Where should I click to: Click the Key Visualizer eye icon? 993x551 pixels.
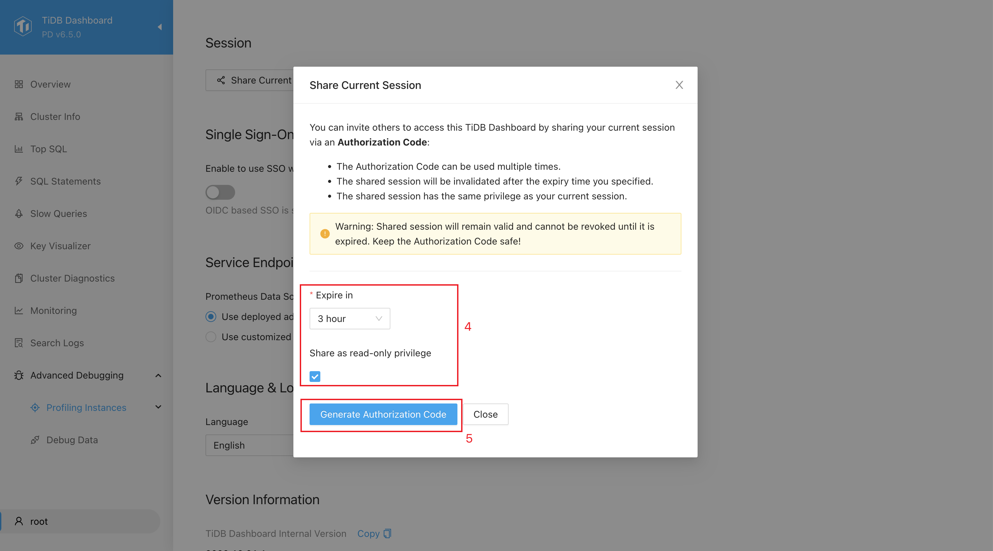coord(19,246)
